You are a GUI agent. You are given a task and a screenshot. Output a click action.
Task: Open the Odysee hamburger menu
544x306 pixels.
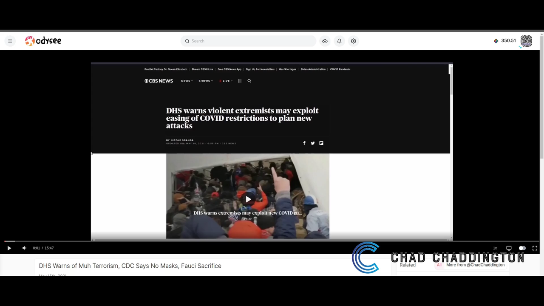10,41
